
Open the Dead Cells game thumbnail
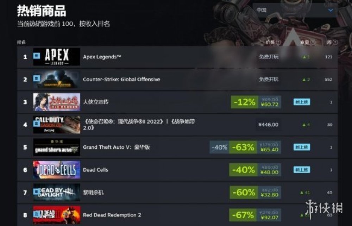click(57, 170)
